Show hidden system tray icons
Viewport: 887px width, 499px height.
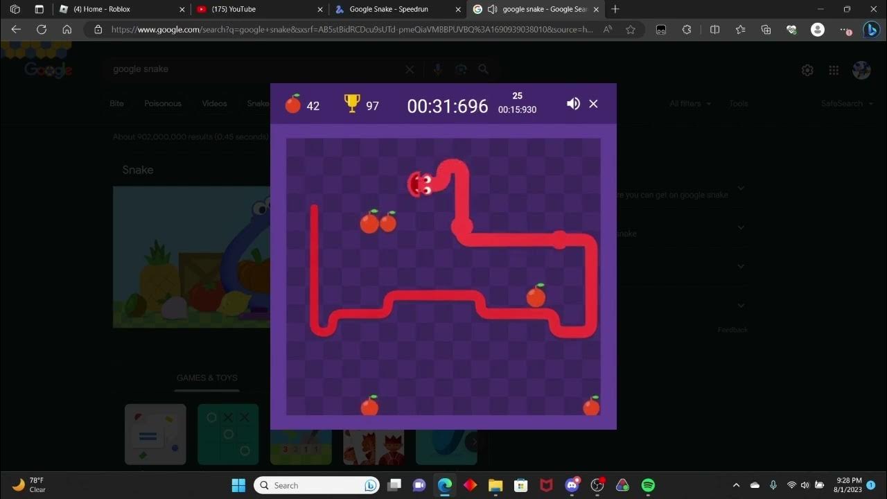pos(736,485)
